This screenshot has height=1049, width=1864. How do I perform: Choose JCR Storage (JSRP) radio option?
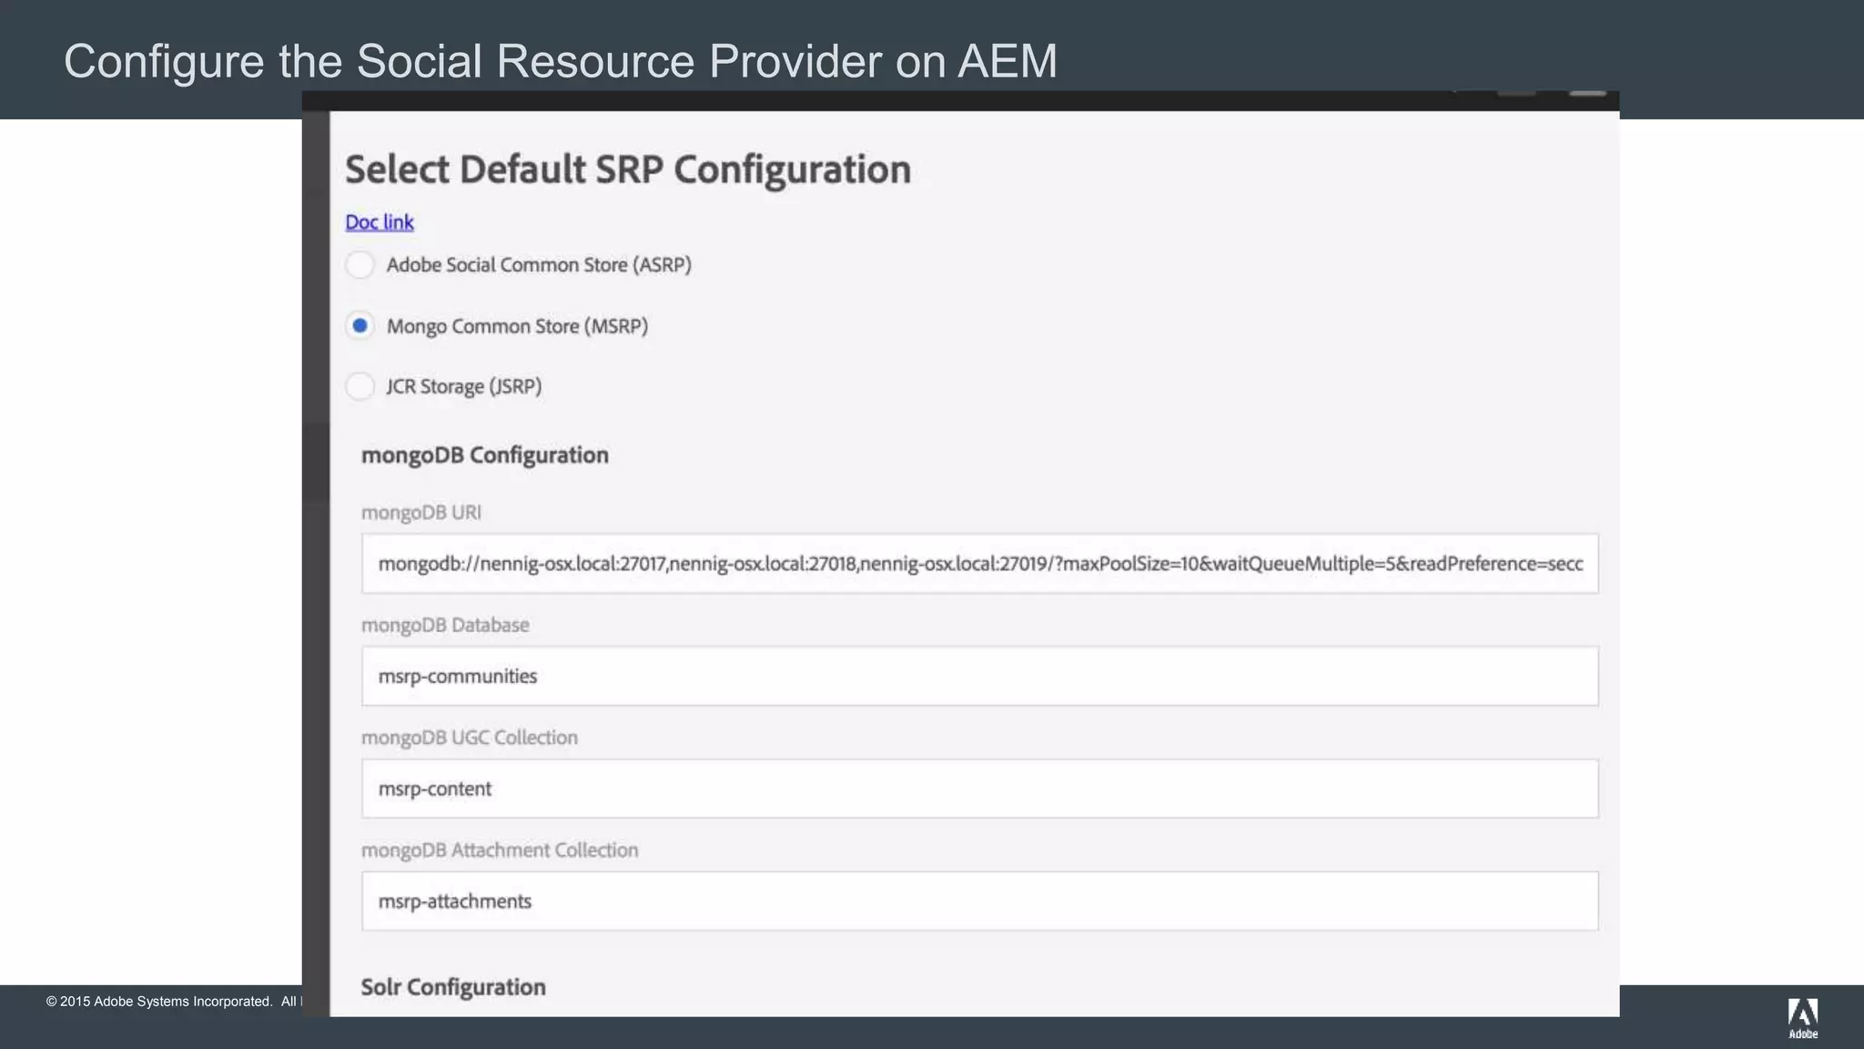pos(360,386)
